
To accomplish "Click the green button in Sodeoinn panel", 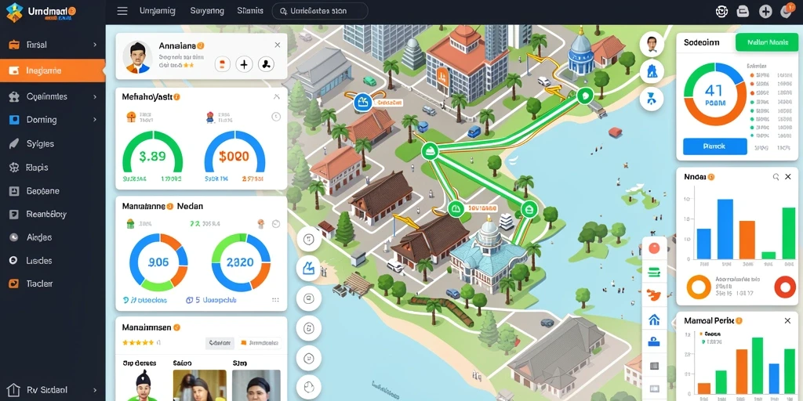I will [x=767, y=42].
